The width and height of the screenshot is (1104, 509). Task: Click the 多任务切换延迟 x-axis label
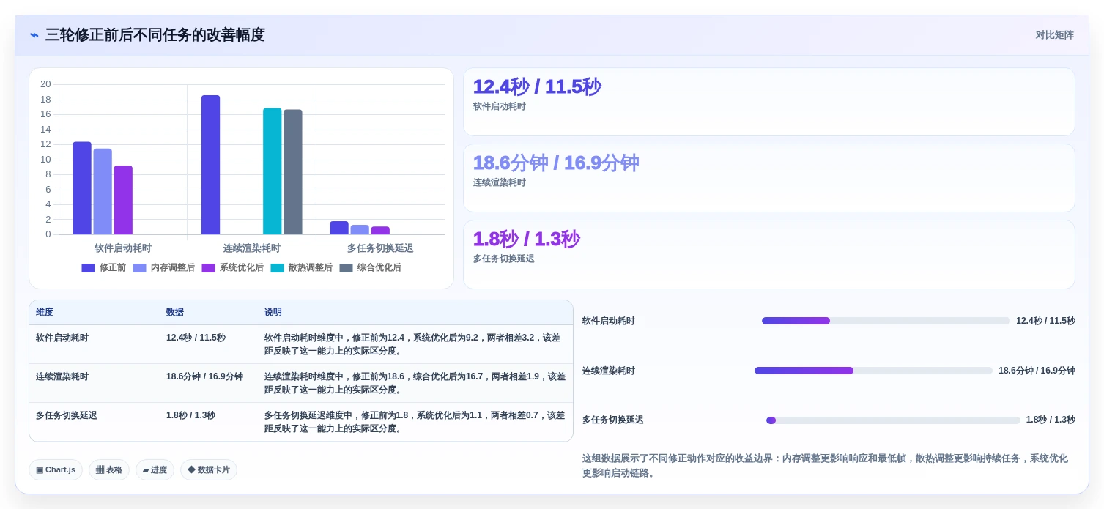point(380,248)
